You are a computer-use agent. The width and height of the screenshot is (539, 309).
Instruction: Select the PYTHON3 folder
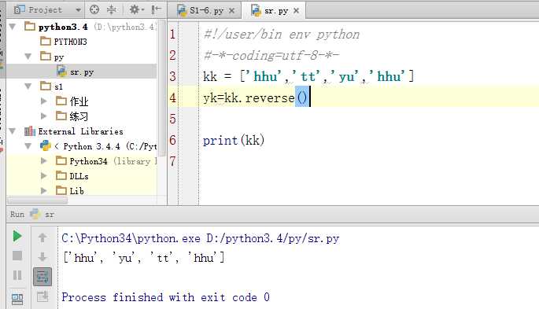(x=70, y=42)
